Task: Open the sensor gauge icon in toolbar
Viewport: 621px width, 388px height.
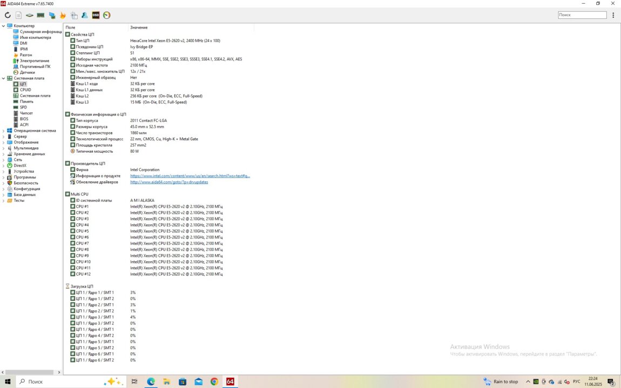Action: 107,15
